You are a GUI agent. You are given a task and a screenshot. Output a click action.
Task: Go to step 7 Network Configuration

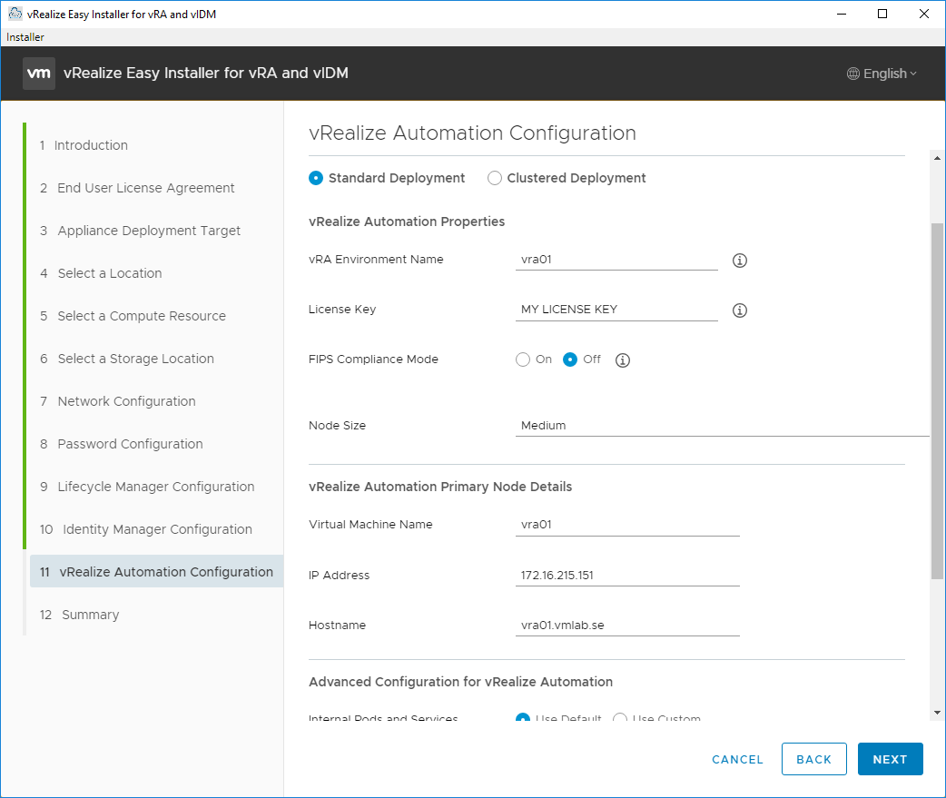[118, 401]
